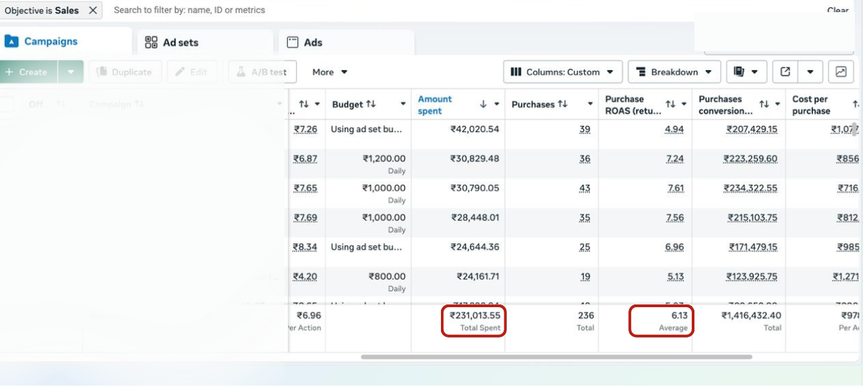Screen dimensions: 863x386
Task: Open the Reports icon dropdown
Action: tap(746, 72)
